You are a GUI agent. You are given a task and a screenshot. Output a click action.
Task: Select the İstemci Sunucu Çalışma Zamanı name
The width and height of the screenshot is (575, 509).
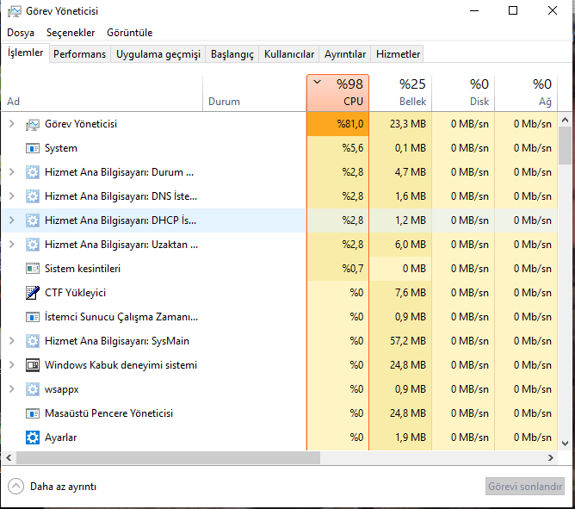point(121,317)
